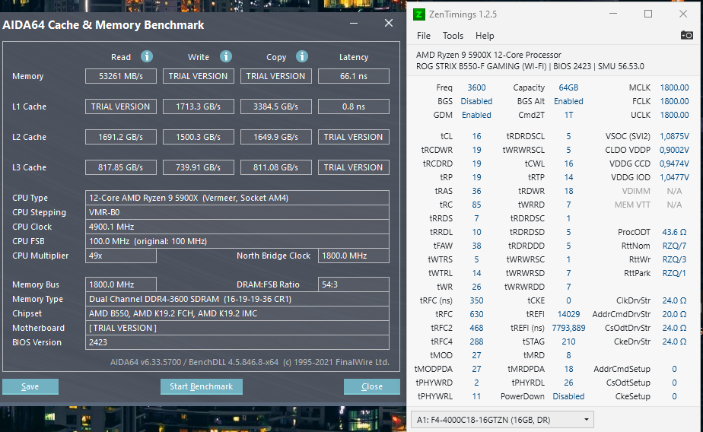Click the Read info icon in AIDA64

pyautogui.click(x=147, y=56)
